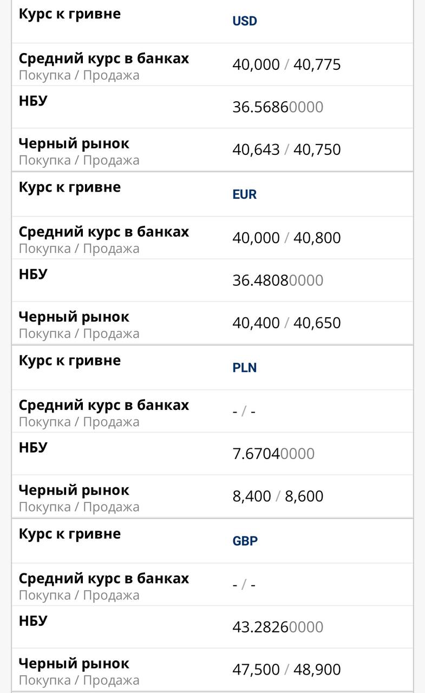Image resolution: width=425 pixels, height=693 pixels.
Task: Select the PLN NBU rate 7.6704
Action: click(273, 454)
